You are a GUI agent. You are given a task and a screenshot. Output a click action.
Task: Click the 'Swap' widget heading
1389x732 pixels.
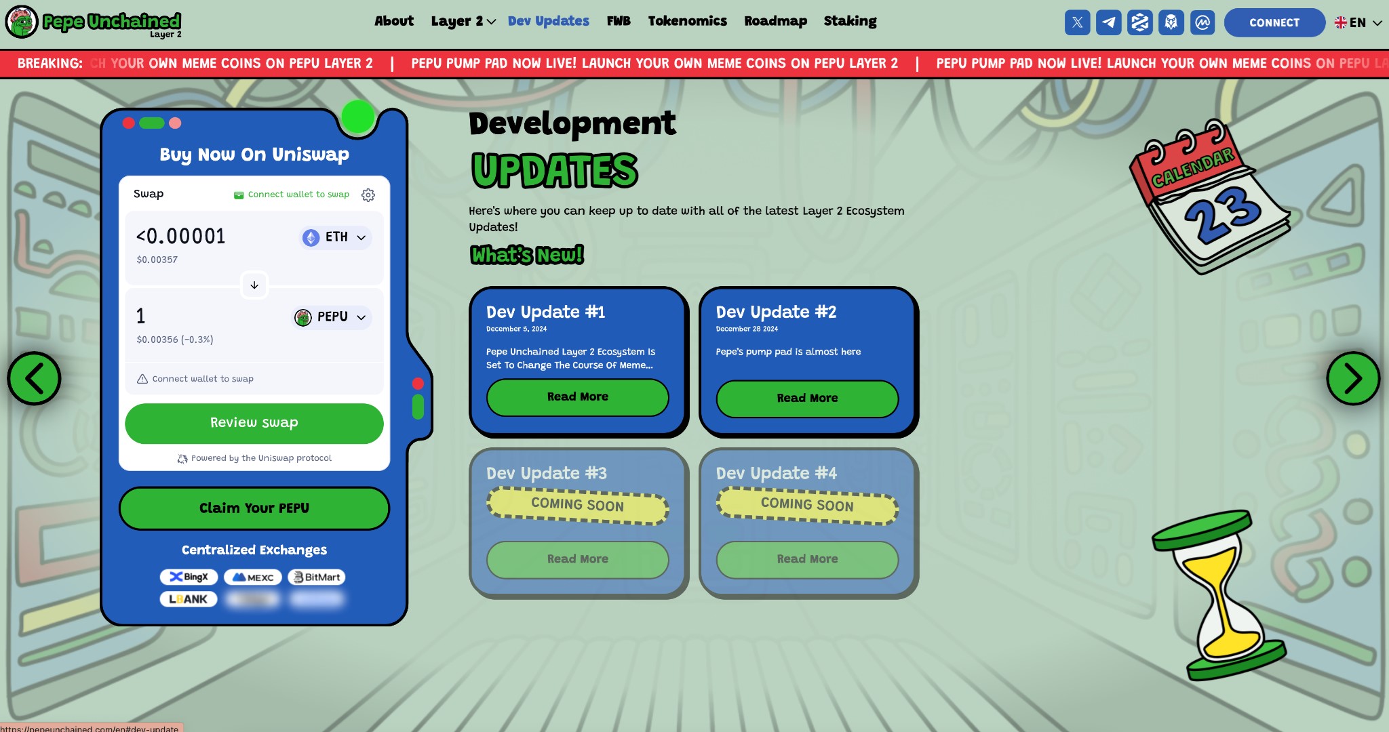pos(149,194)
